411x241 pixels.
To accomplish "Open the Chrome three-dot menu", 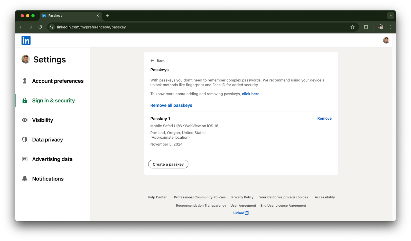I will point(390,27).
